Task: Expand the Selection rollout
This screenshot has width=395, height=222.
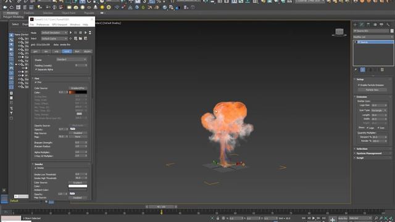Action: pos(362,149)
